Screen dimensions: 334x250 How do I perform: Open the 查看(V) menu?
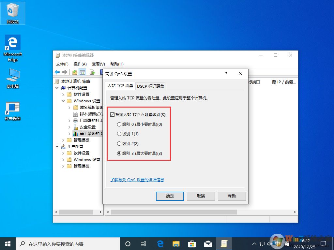coord(98,64)
